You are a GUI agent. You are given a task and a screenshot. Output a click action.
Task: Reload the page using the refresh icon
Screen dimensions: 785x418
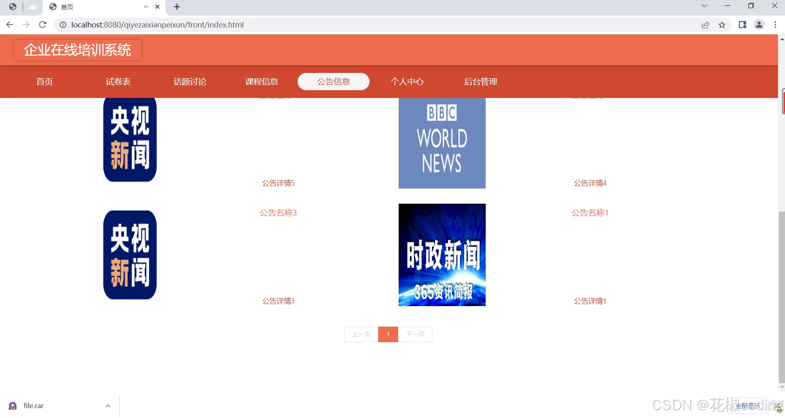pos(43,25)
